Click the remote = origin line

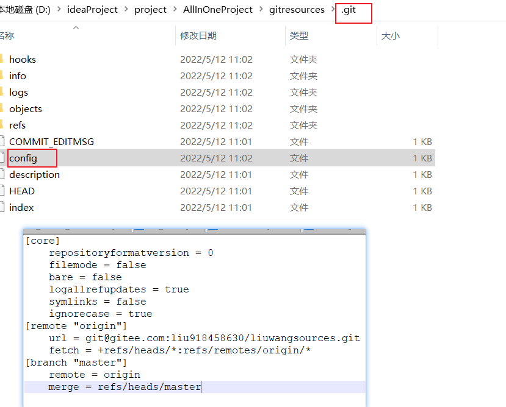95,375
